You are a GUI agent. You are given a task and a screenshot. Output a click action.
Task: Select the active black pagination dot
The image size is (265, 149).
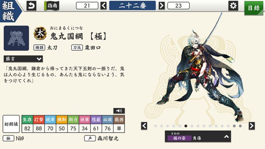pos(186,126)
